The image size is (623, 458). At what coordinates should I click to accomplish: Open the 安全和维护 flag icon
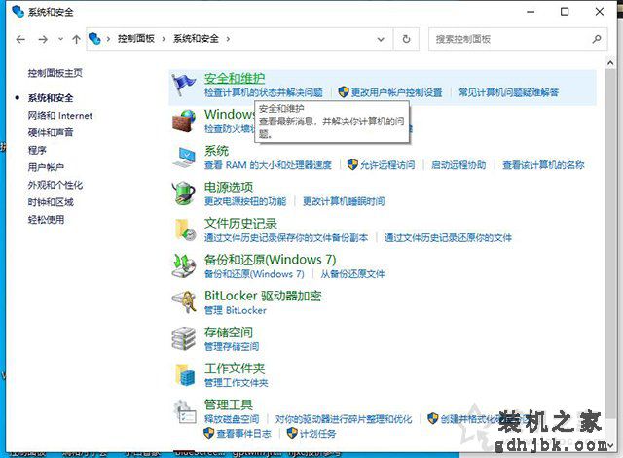pos(183,85)
